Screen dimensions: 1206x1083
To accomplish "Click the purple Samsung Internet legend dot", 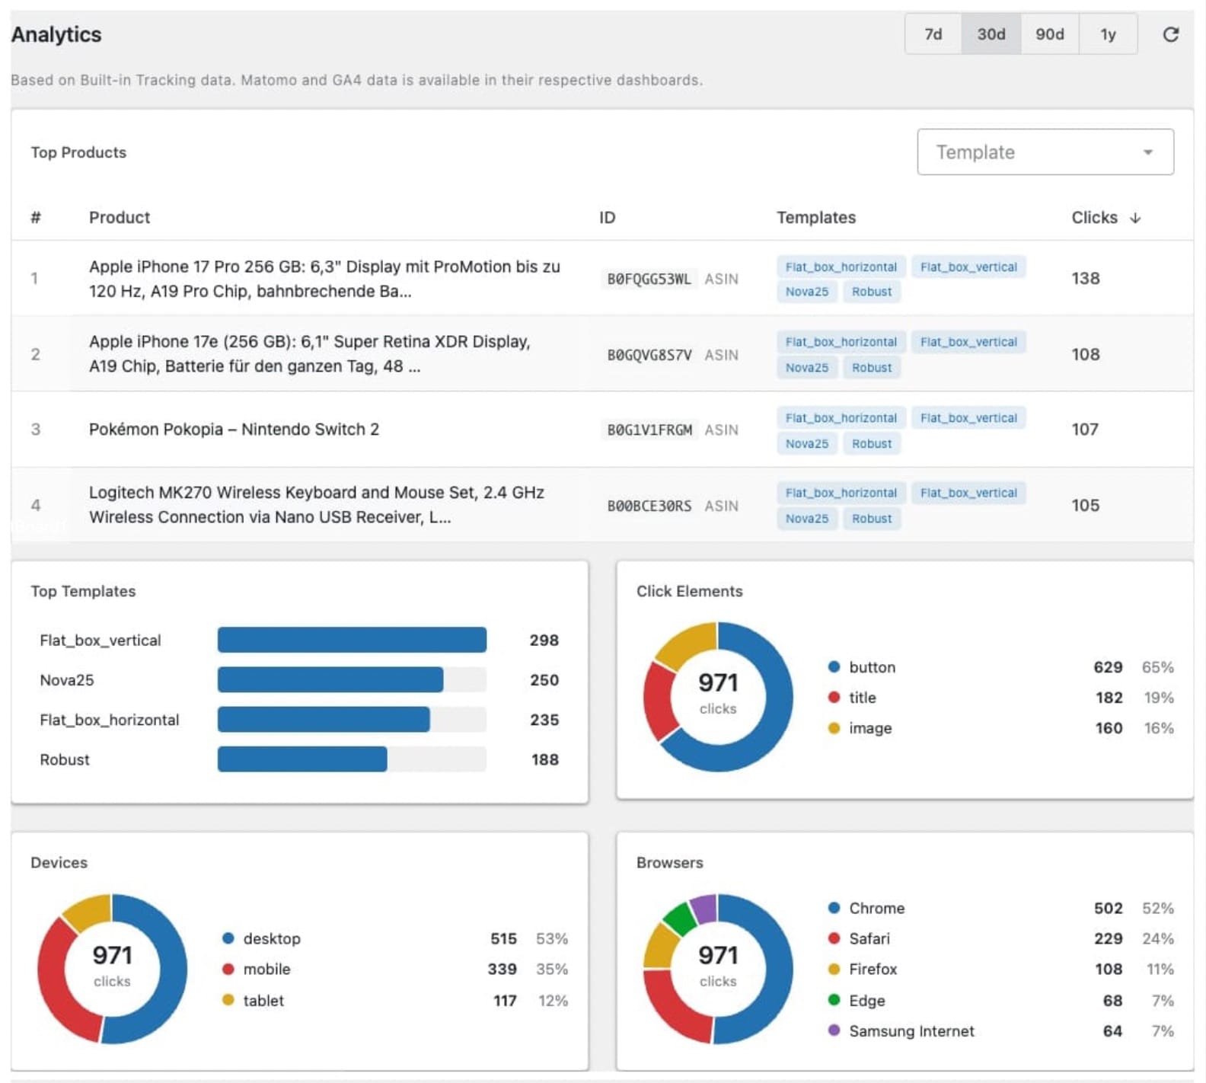I will point(834,1030).
